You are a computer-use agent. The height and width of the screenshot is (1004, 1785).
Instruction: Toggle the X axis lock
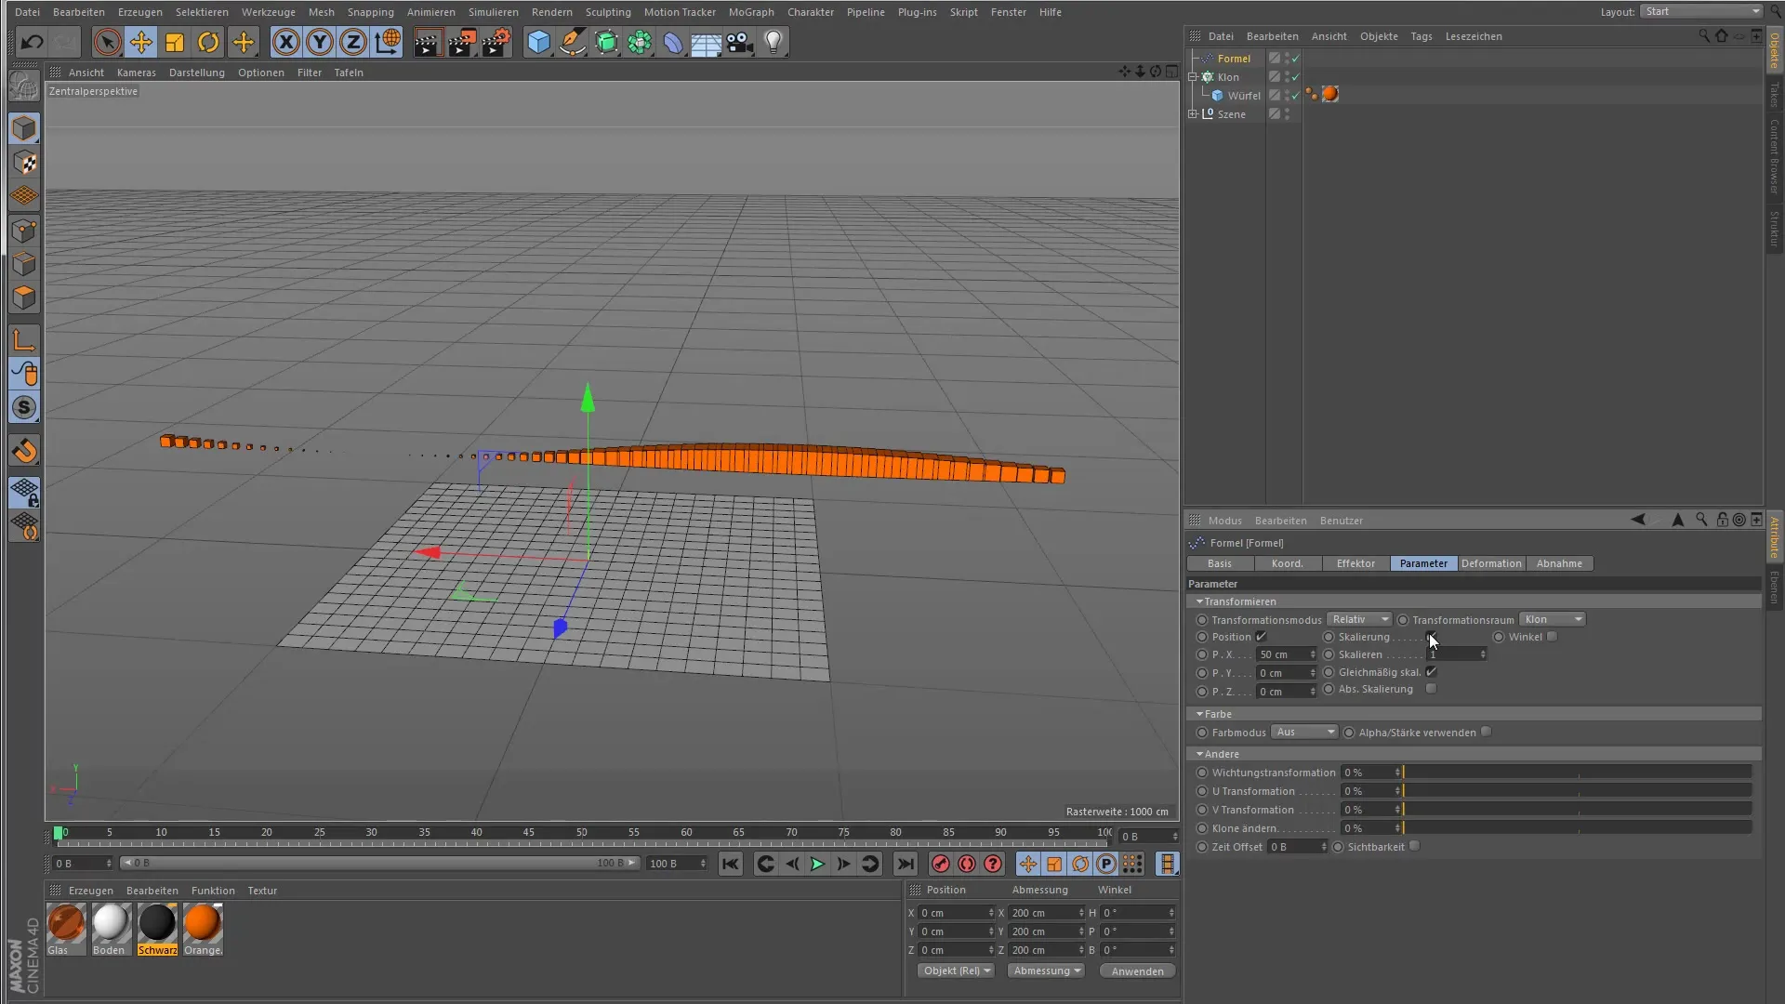click(286, 42)
